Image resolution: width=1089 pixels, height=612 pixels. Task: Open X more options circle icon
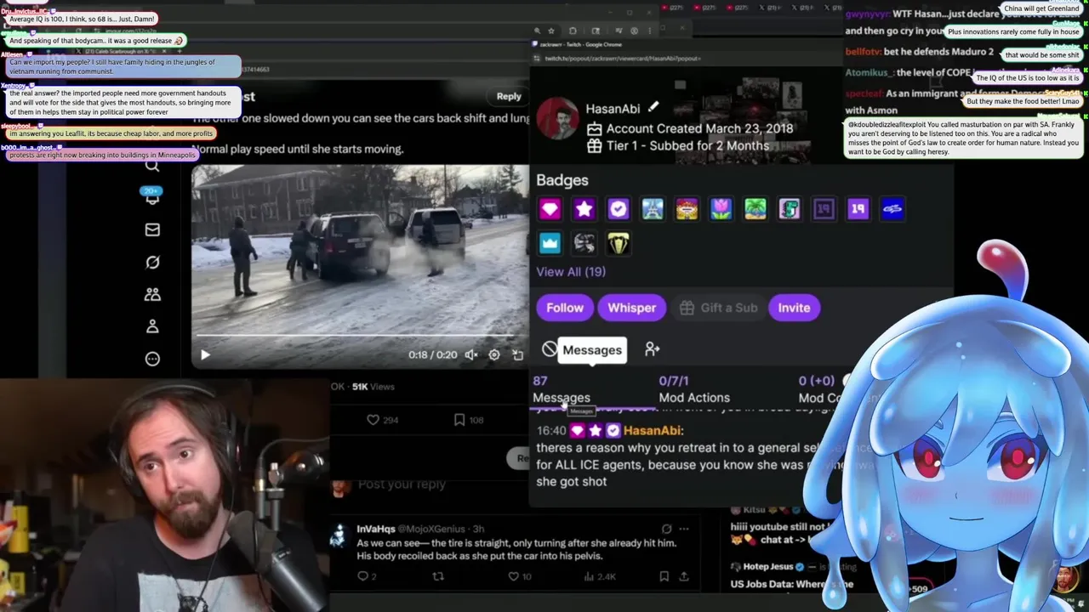[x=152, y=359]
